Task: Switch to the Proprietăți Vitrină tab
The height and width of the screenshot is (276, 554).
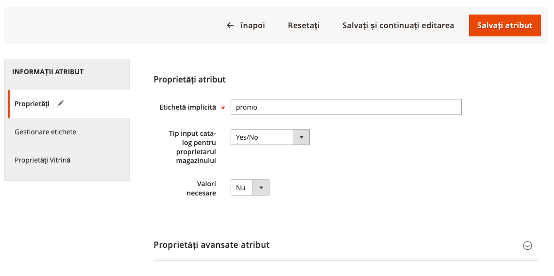Action: pos(67,160)
